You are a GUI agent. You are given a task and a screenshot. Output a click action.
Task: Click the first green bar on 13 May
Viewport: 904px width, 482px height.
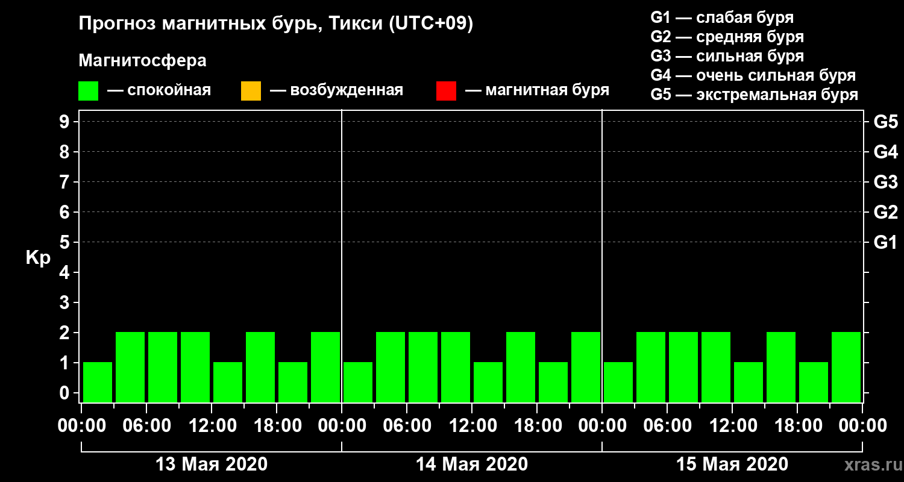[98, 382]
